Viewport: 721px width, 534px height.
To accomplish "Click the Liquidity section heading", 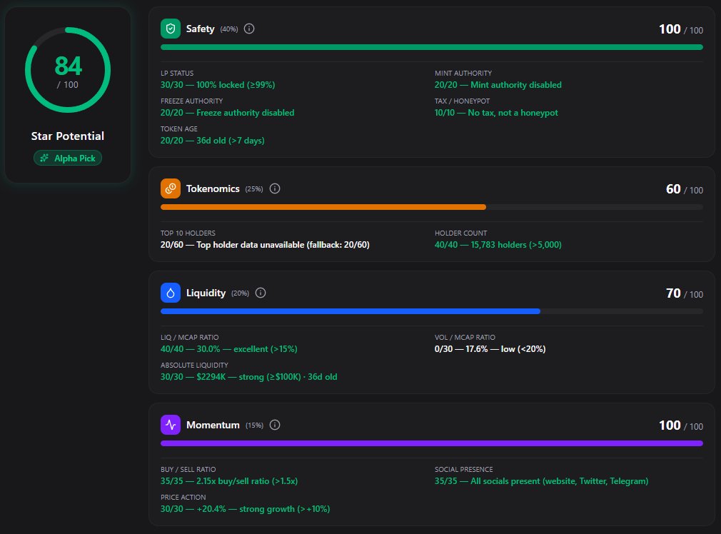I will (206, 293).
